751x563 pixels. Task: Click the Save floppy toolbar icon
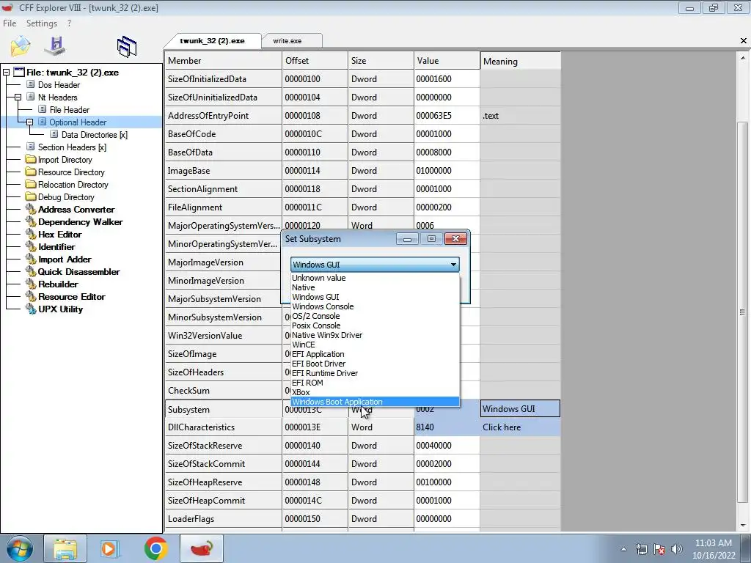54,45
